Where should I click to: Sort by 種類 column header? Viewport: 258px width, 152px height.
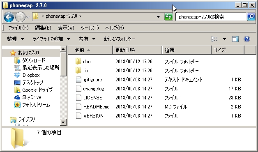pyautogui.click(x=187, y=50)
